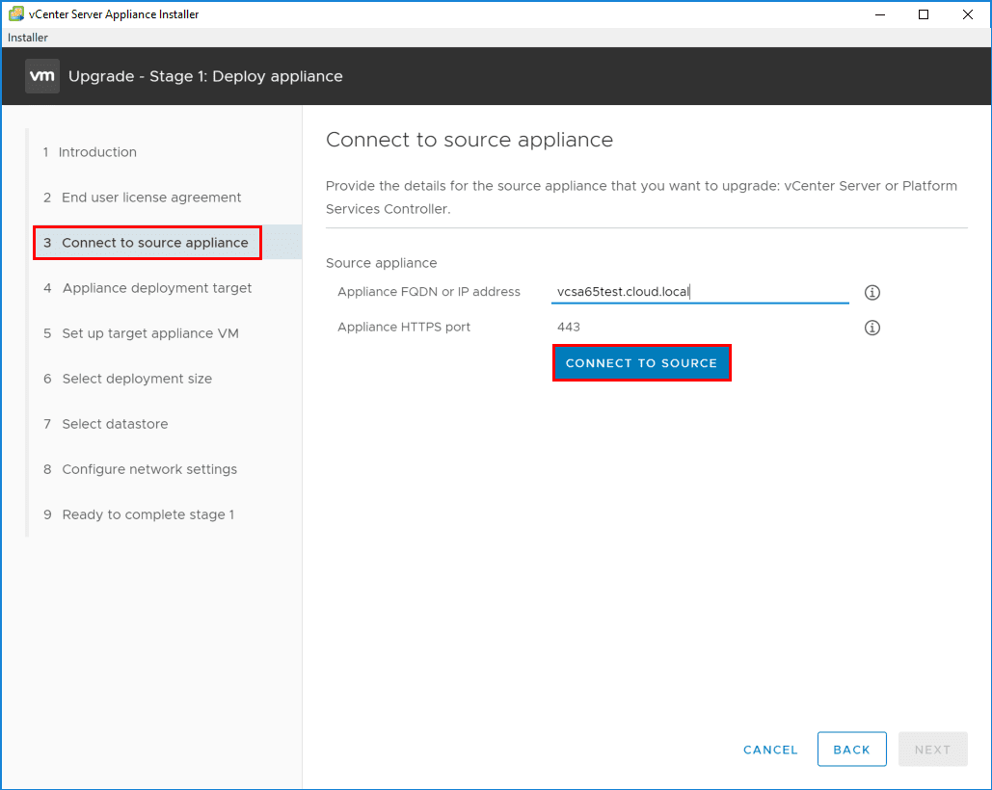The width and height of the screenshot is (992, 790).
Task: Open step 4 Appliance deployment target
Action: tap(156, 288)
